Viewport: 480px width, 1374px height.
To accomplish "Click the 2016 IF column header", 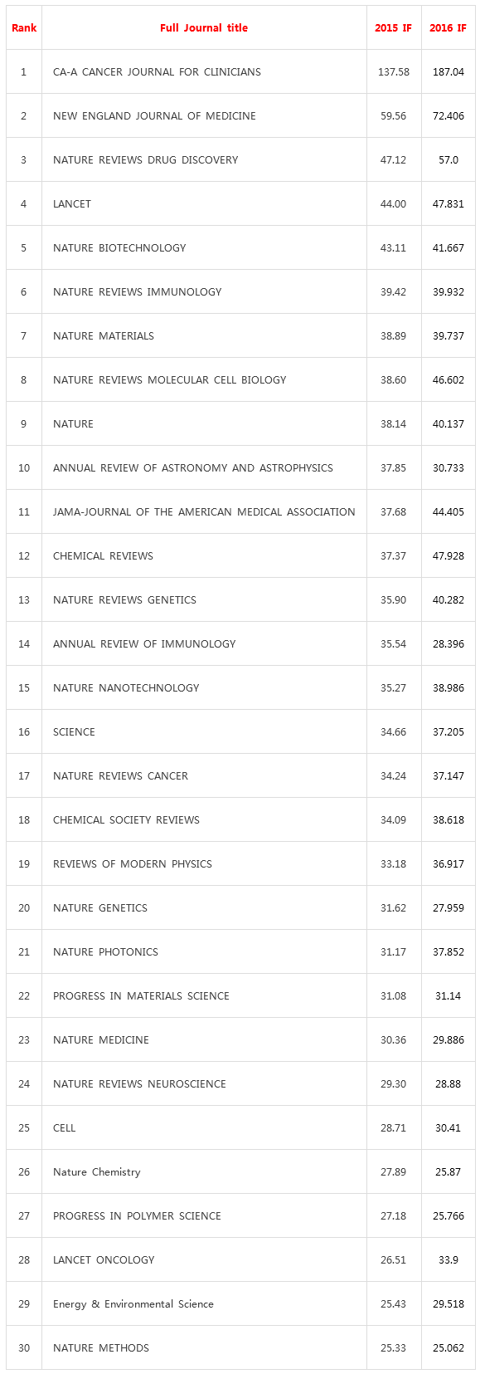I will pos(448,28).
